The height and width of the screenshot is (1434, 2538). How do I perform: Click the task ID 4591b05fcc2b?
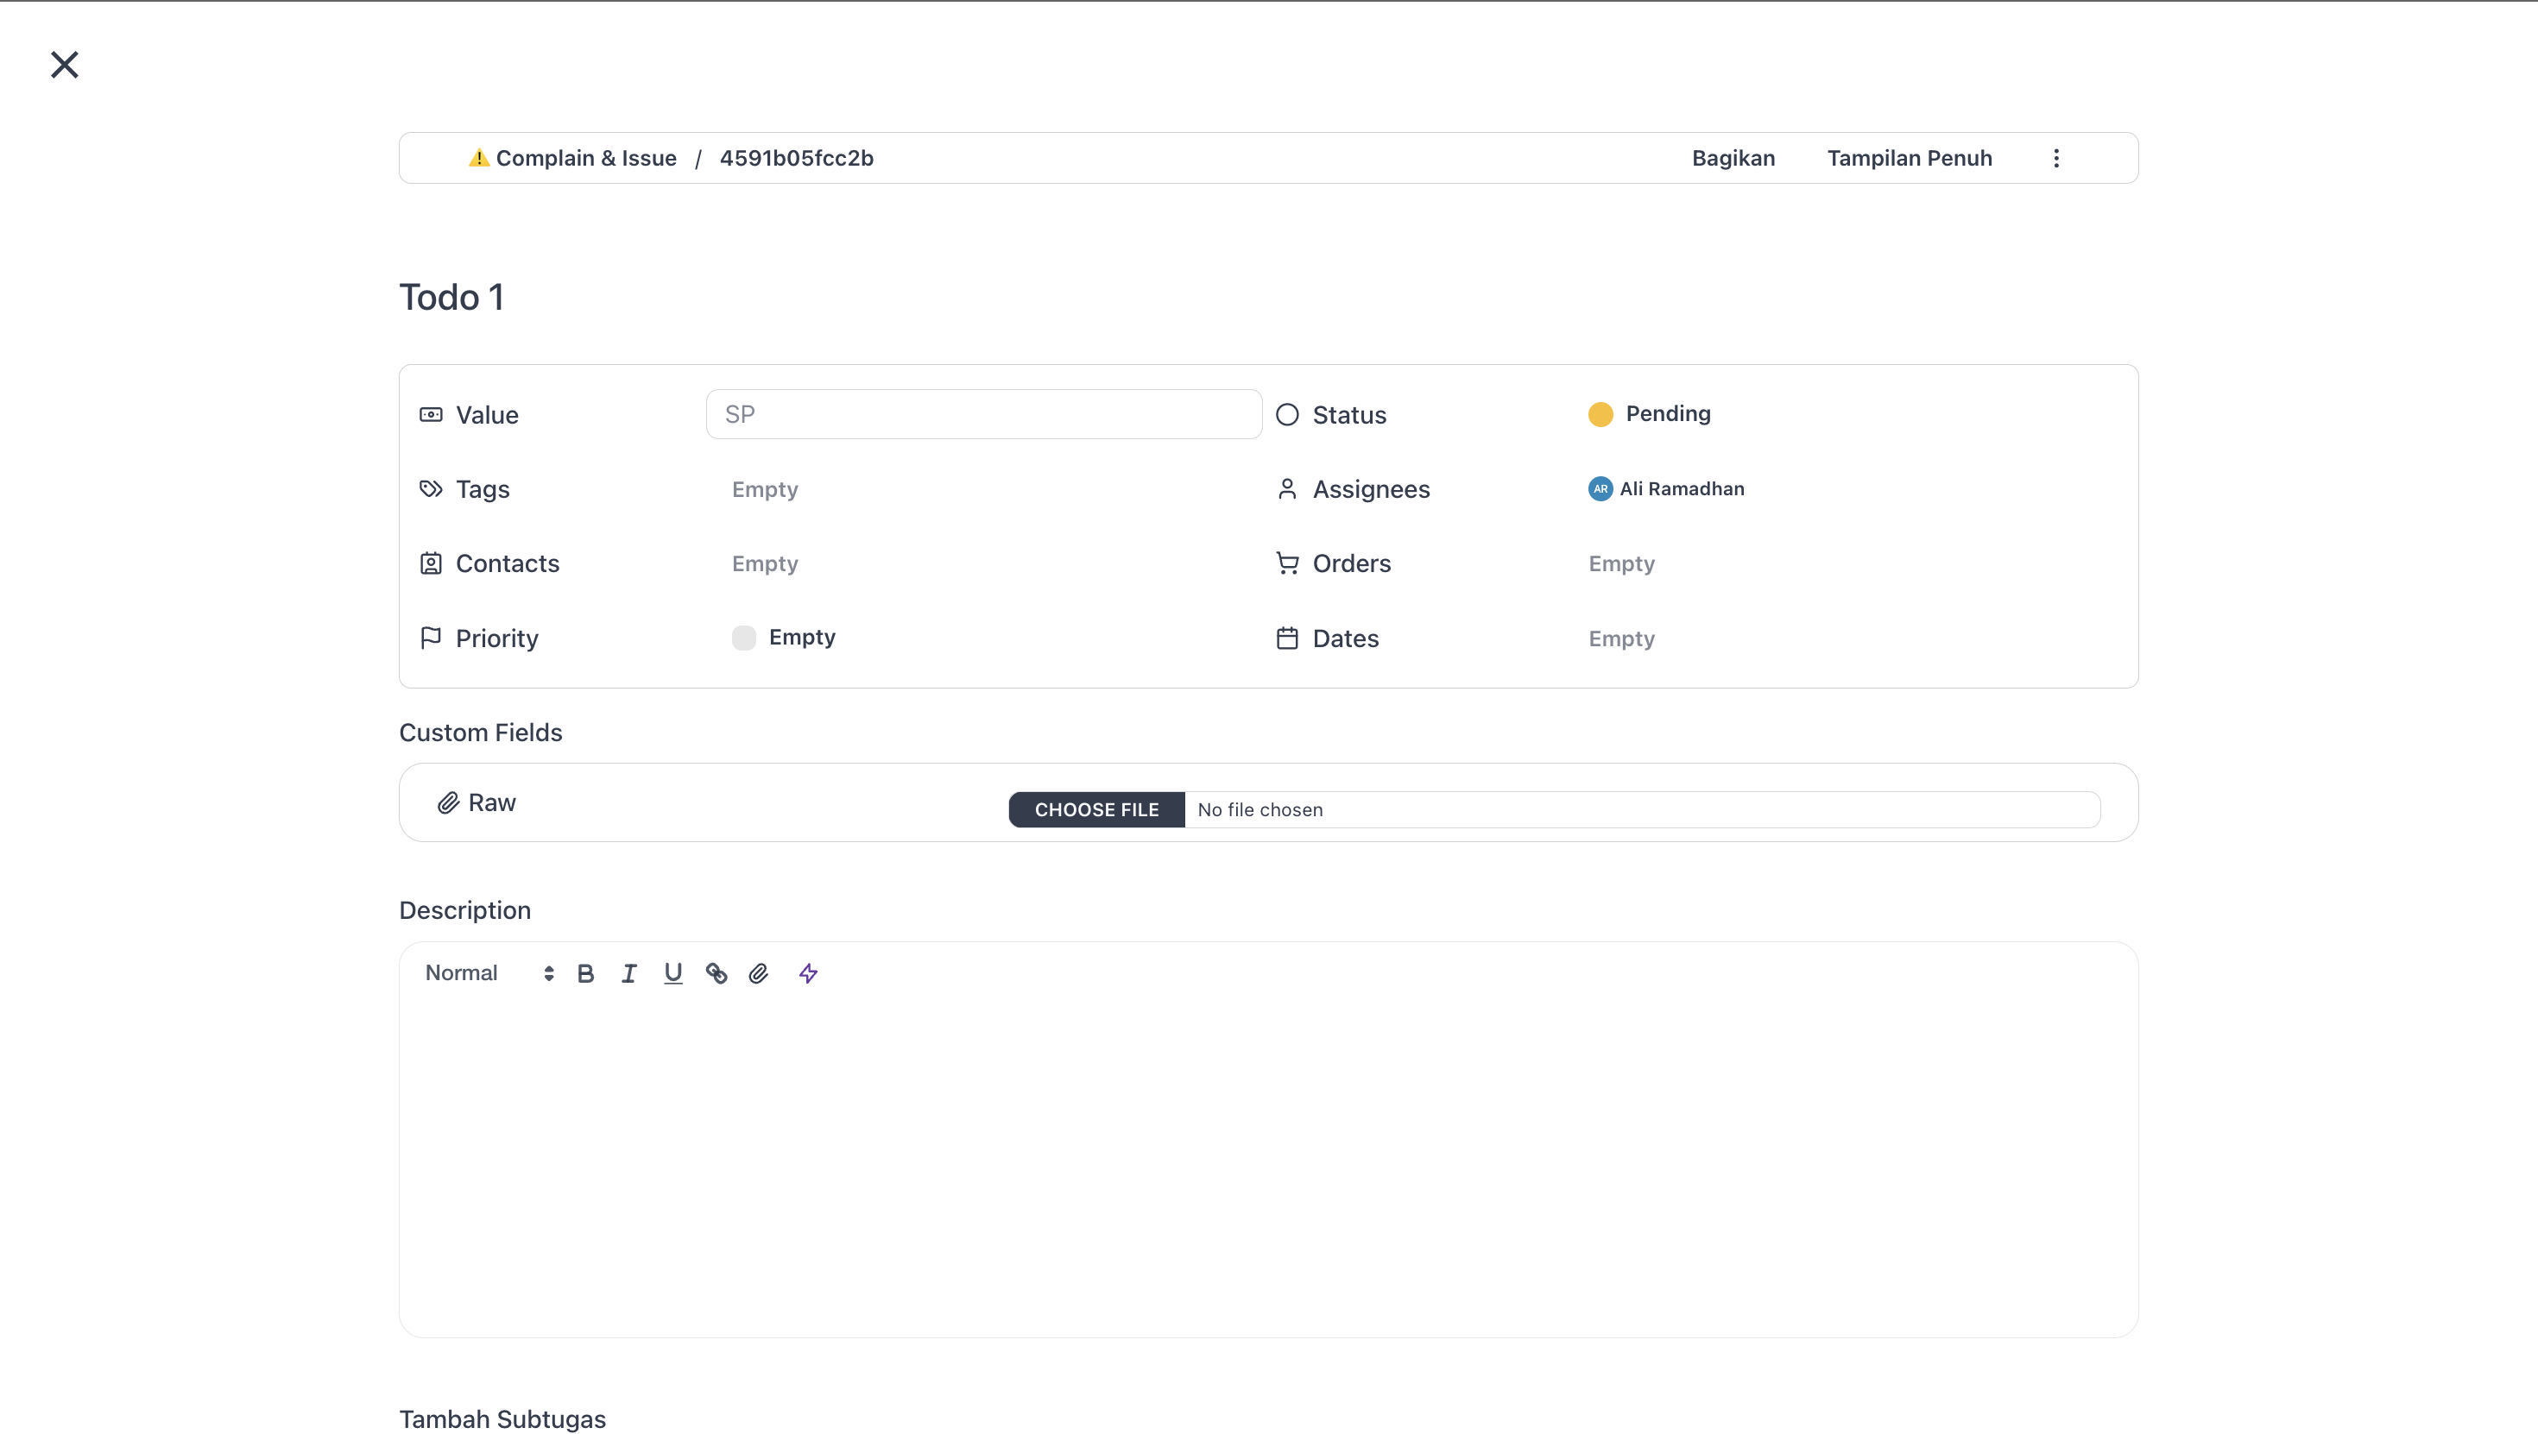[796, 159]
